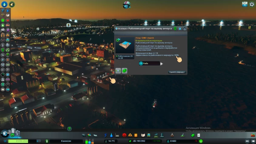Click the Удалить маршрут button
Image resolution: width=256 pixels, height=144 pixels.
[177, 72]
